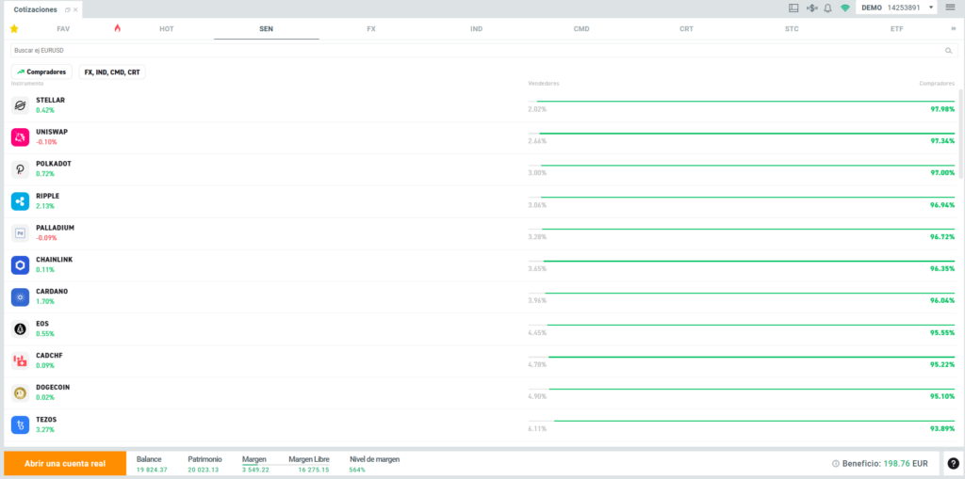Toggle the Compradores sort button

(41, 72)
